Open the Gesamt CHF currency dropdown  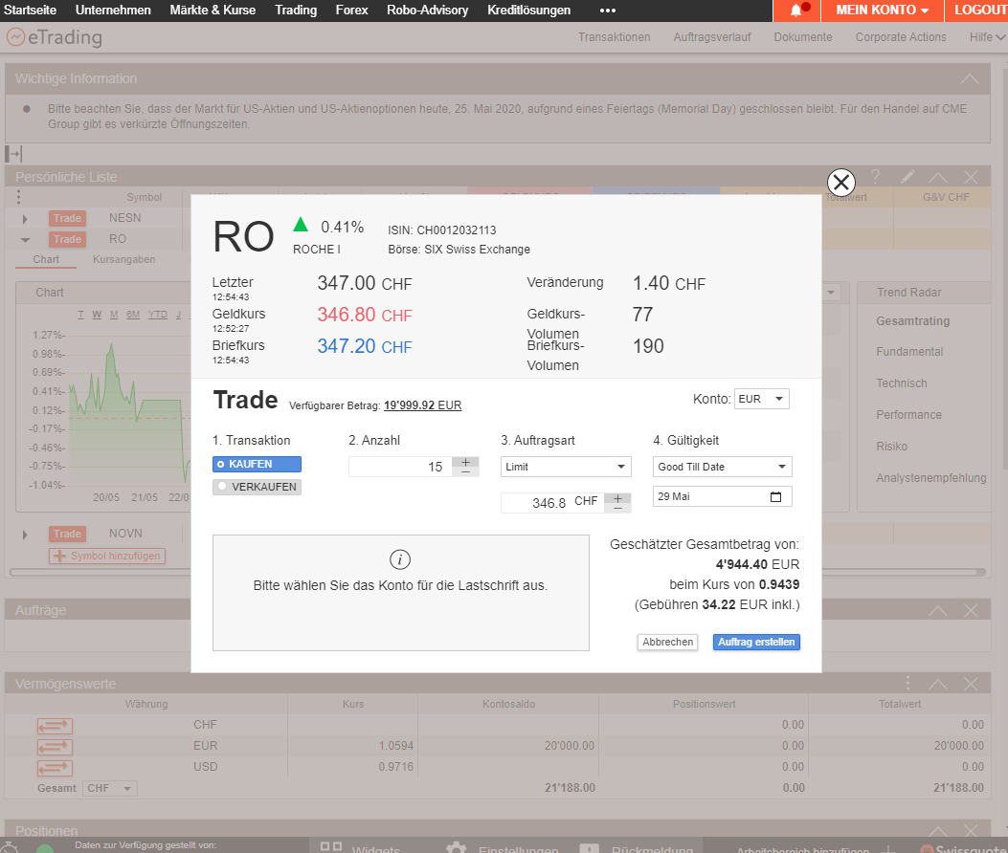click(x=110, y=788)
